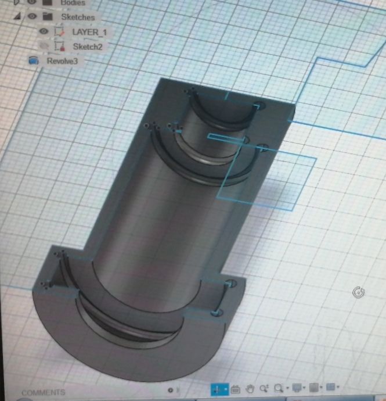386x401 pixels.
Task: Toggle visibility eye of Sketches folder
Action: 32,16
